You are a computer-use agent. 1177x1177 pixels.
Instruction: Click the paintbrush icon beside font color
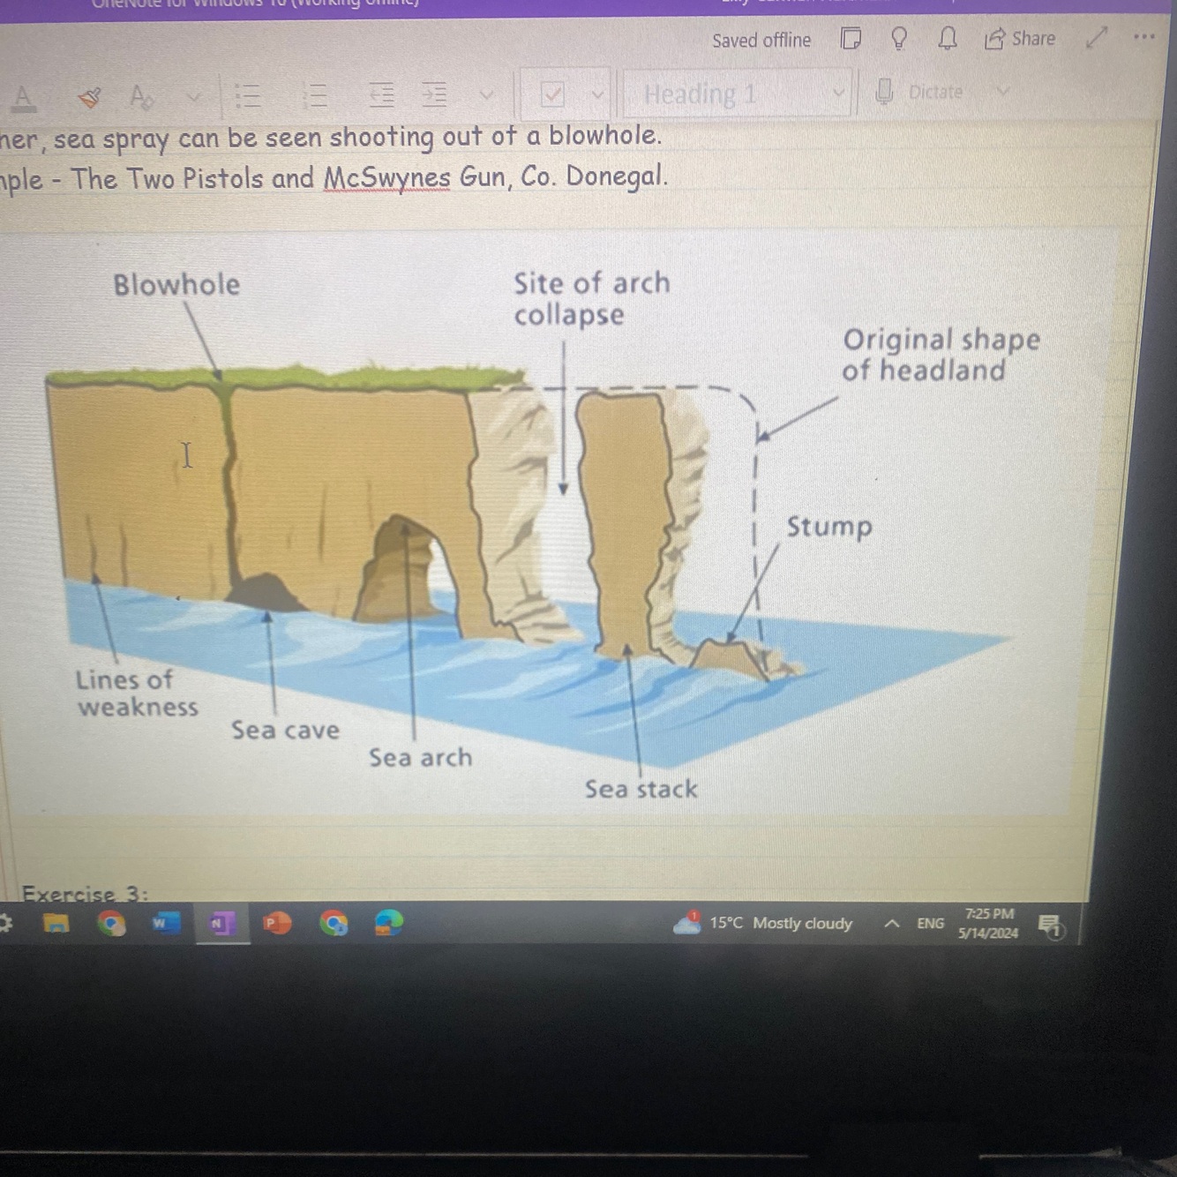click(x=89, y=98)
